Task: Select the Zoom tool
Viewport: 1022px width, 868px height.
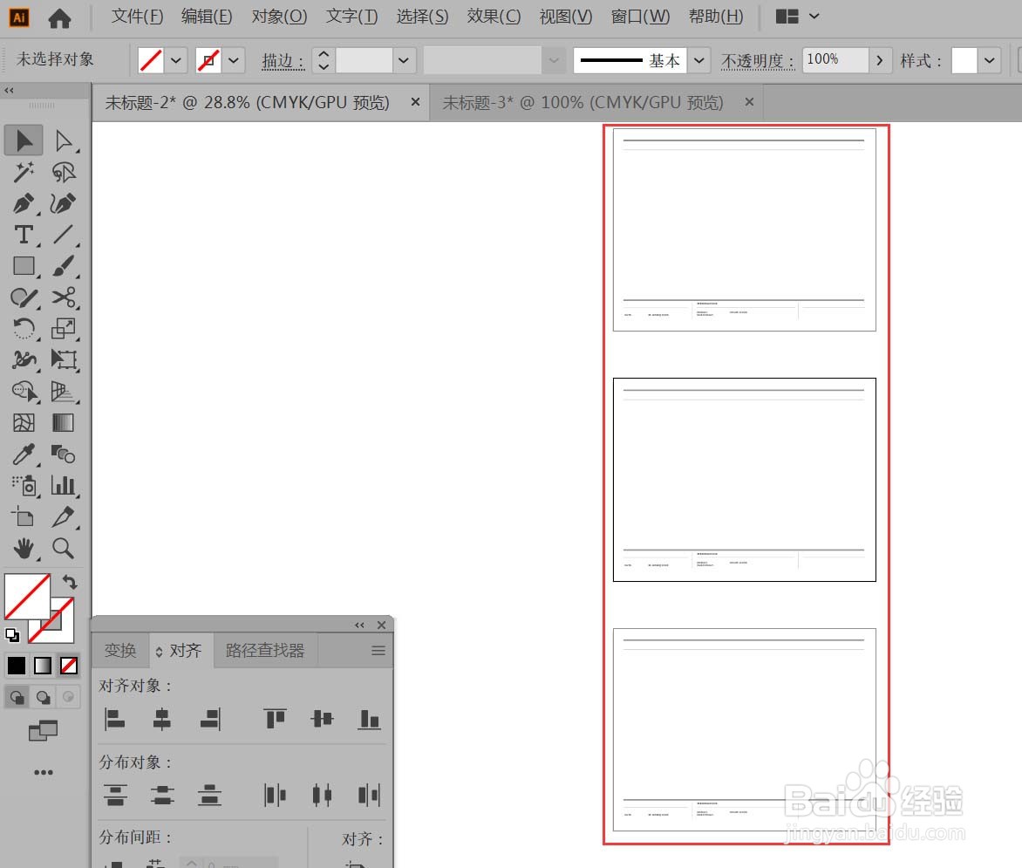Action: coord(64,549)
